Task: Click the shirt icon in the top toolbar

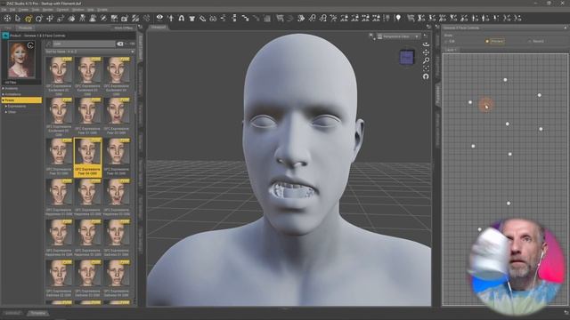Action: point(192,18)
